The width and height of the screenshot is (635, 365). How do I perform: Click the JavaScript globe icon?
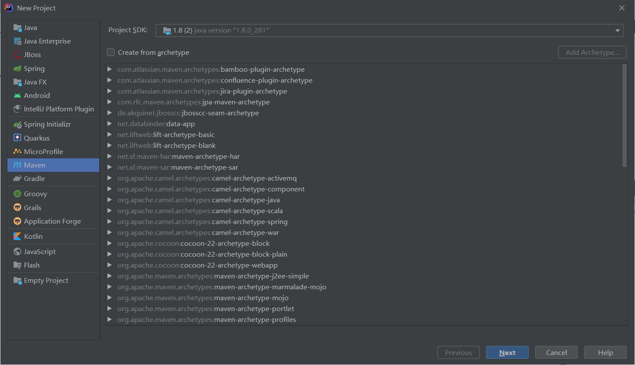click(x=17, y=251)
